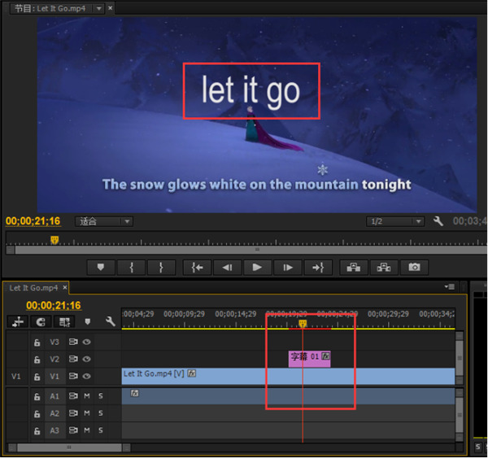Step forward one frame

[x=288, y=267]
